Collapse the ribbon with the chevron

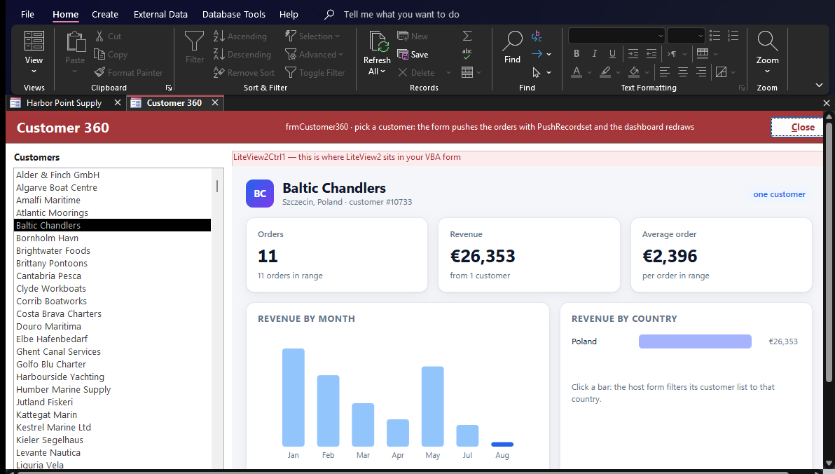click(819, 86)
